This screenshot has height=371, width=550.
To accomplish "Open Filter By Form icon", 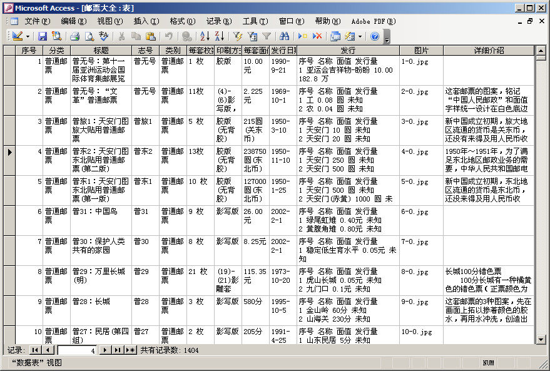I will click(x=252, y=36).
